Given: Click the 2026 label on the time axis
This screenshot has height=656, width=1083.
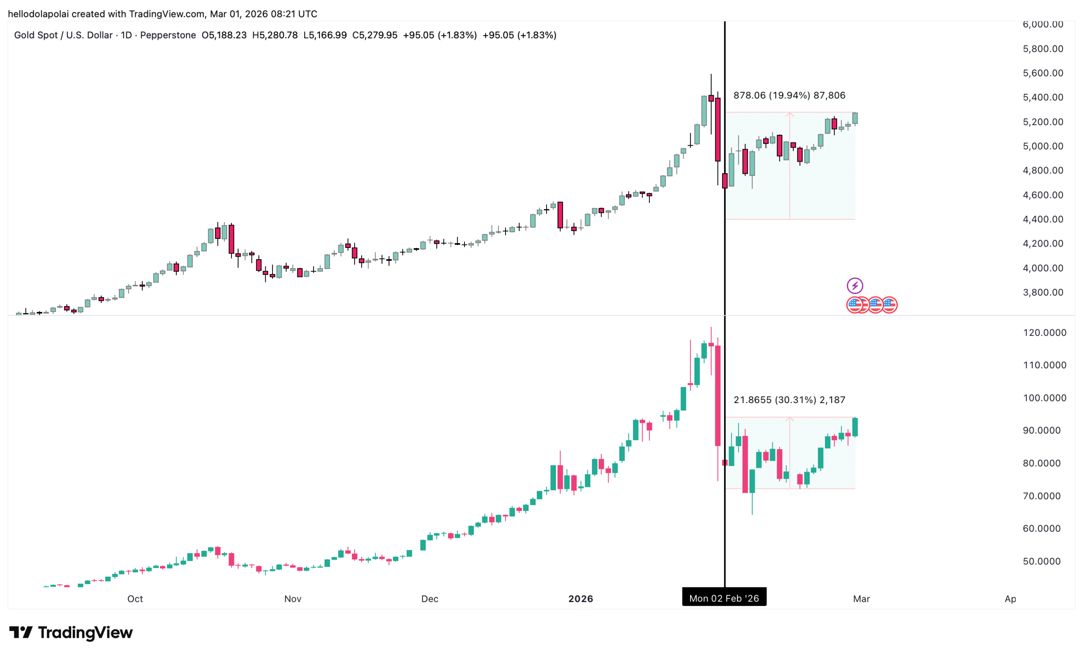Looking at the screenshot, I should [580, 598].
